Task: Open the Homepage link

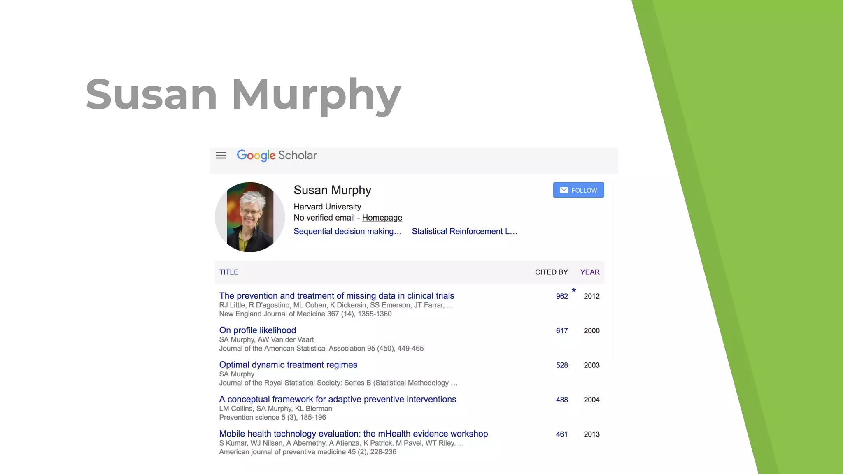Action: pyautogui.click(x=382, y=218)
